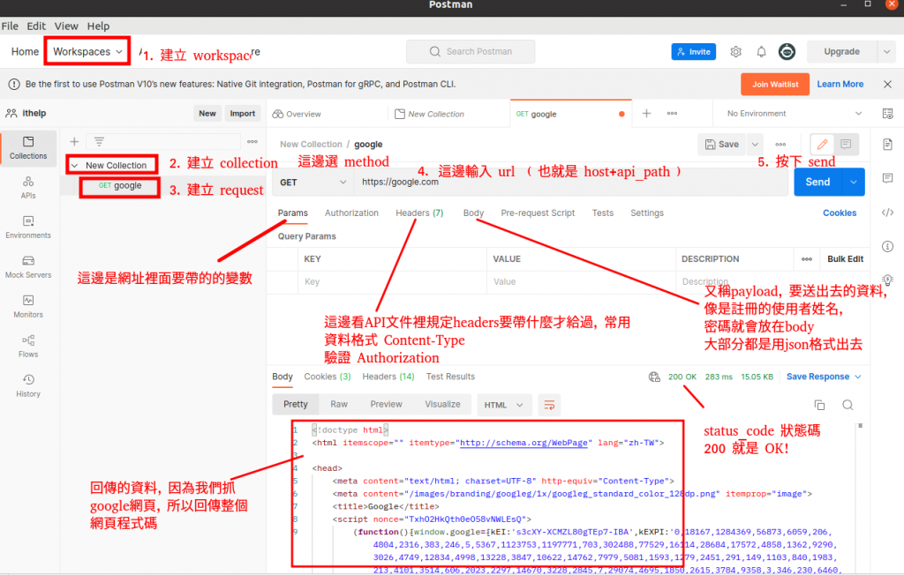Screen dimensions: 904x575
Task: Click the Join Waitlist button
Action: point(775,84)
